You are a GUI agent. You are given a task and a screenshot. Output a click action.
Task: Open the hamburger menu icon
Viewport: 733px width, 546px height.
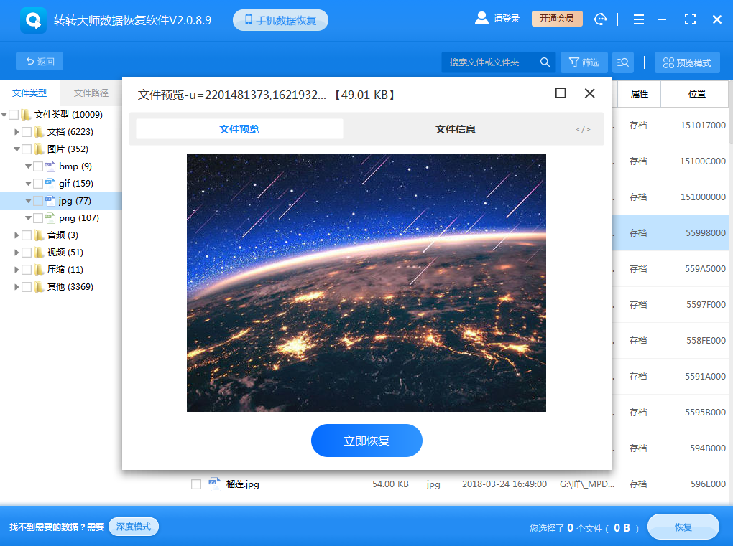coord(639,19)
